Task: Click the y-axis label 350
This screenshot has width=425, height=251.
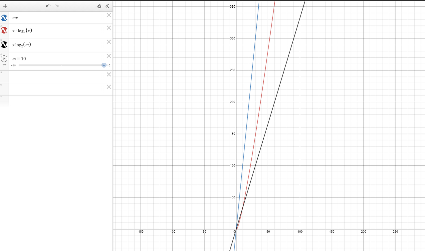Action: 232,7
